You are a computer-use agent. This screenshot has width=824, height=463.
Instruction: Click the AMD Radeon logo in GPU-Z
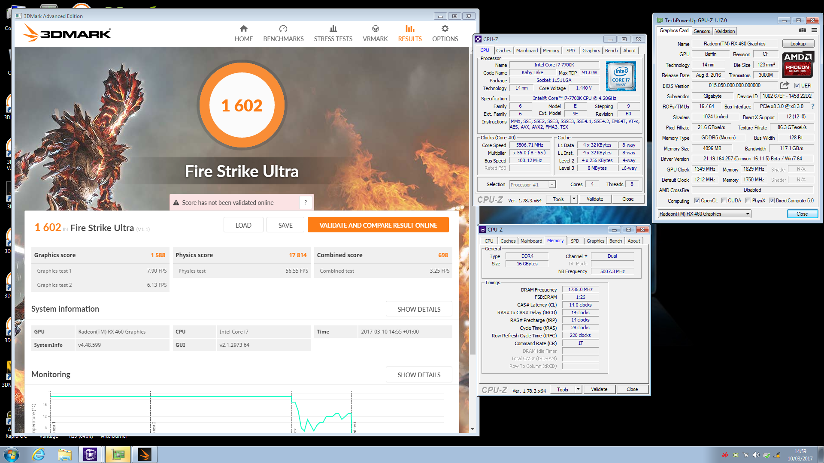(x=797, y=64)
